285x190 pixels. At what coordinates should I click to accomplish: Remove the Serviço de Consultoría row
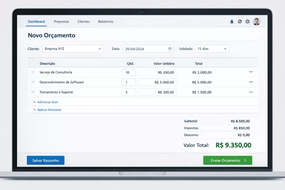coord(33,72)
